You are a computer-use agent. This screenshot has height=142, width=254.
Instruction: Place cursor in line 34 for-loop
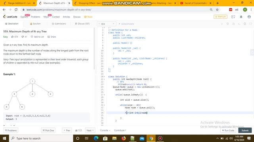click(136, 113)
